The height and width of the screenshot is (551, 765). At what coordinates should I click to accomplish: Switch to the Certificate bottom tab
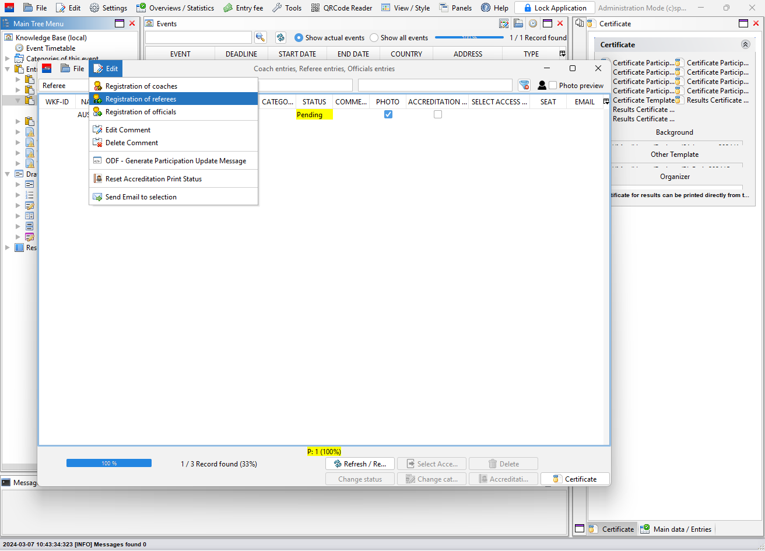612,529
